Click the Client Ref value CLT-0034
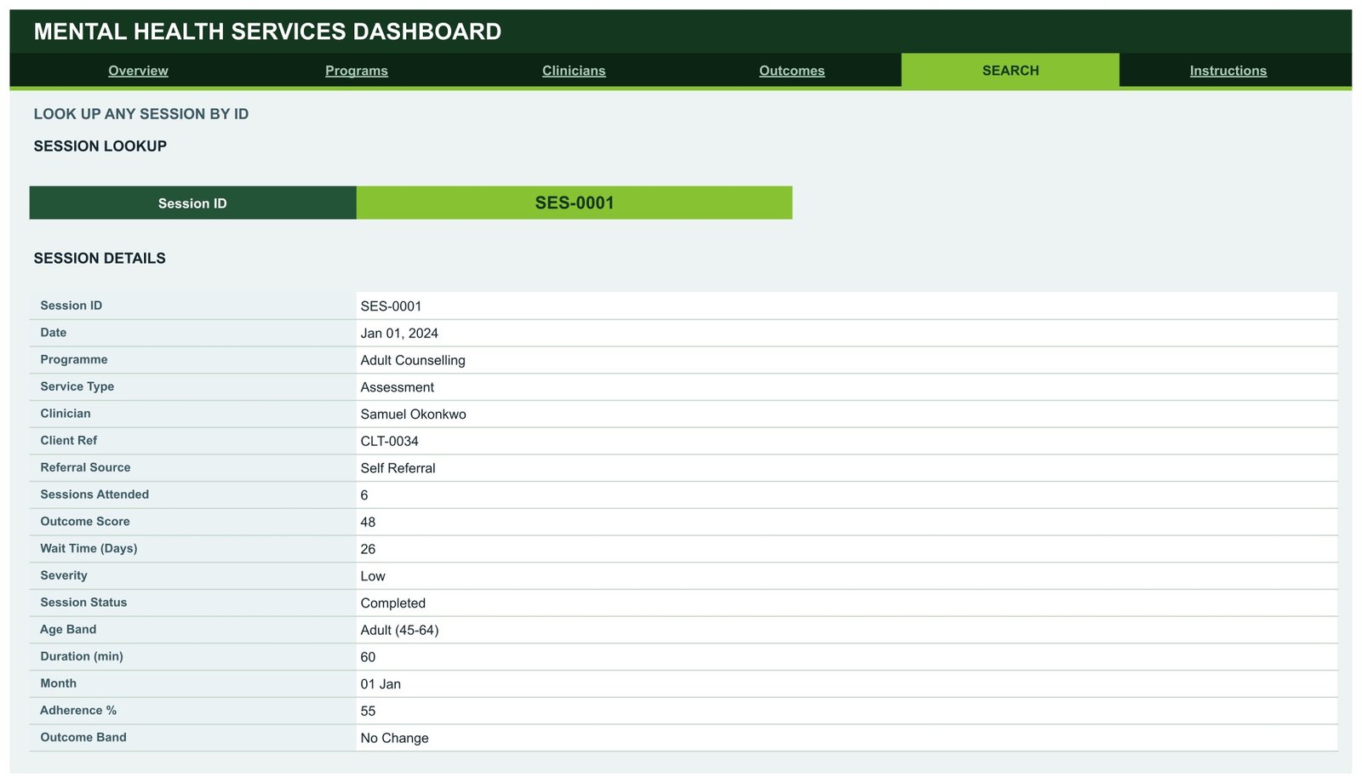 click(390, 441)
